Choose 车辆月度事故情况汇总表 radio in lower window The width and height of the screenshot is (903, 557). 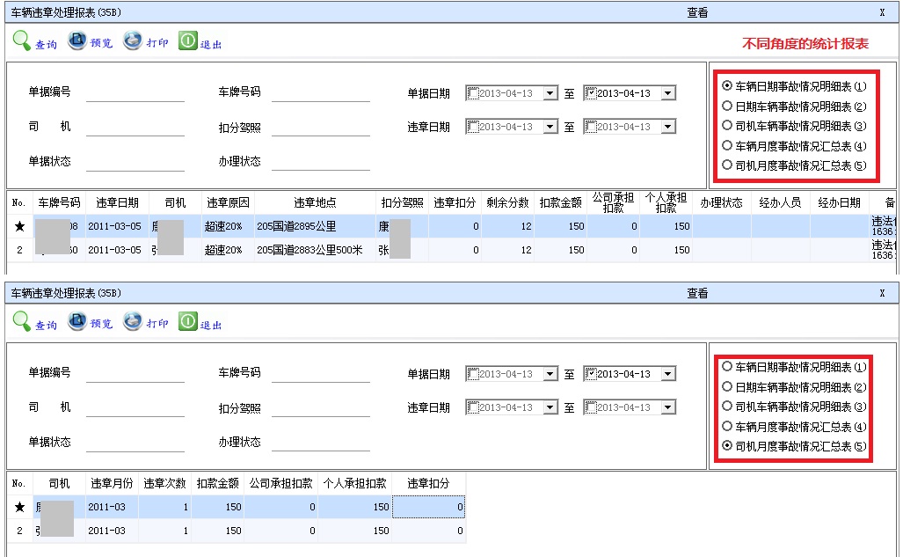click(727, 427)
